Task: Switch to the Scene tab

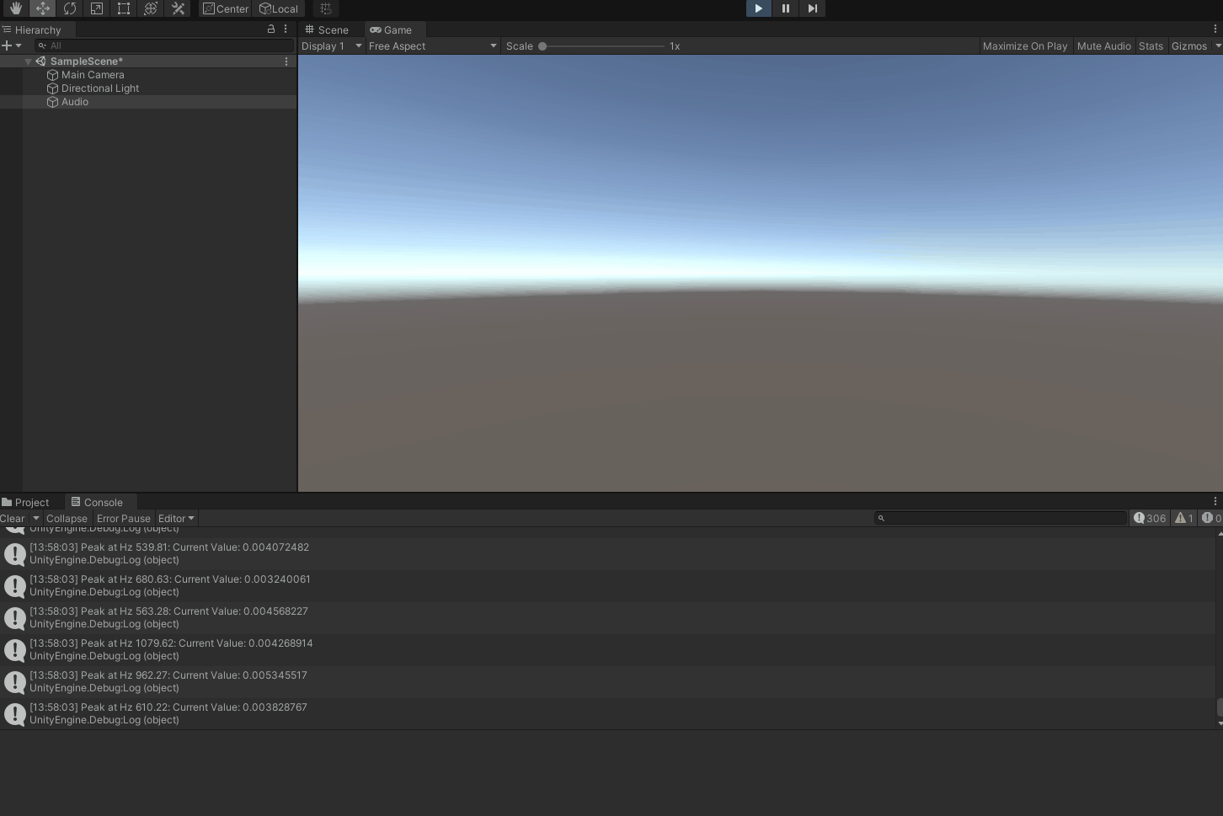Action: [327, 29]
